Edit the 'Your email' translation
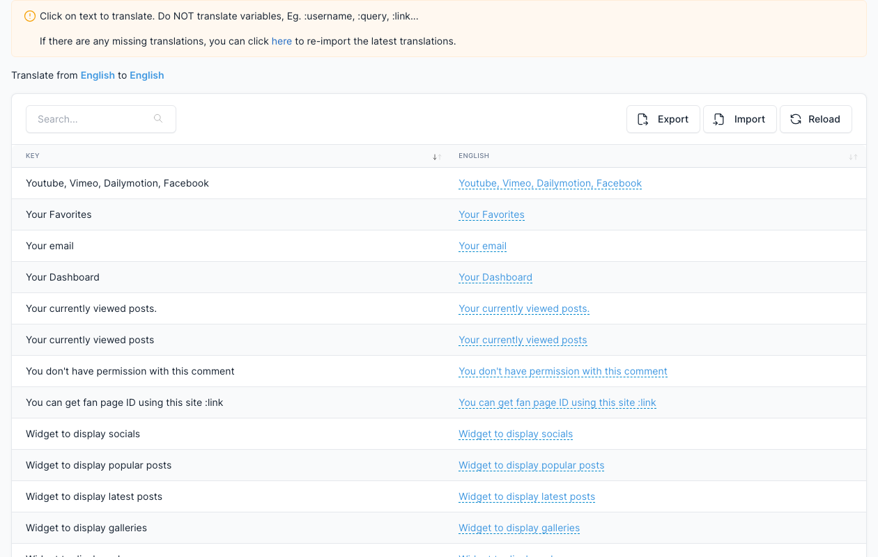 click(482, 246)
